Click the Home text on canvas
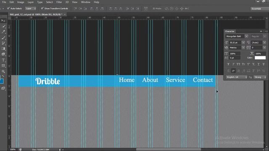This screenshot has width=269, height=151. tap(127, 80)
